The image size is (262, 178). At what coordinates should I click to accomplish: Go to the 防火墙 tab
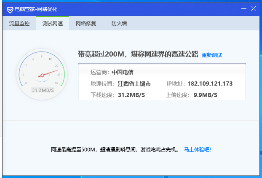coord(119,23)
